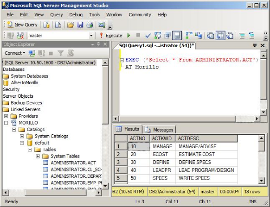Click the Stop icon in Object Explorer toolbar
The width and height of the screenshot is (270, 207).
tap(51, 53)
